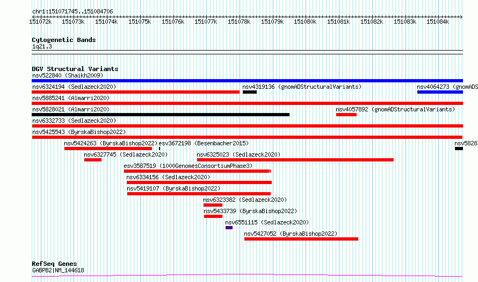This screenshot has width=478, height=282.
Task: Click the esv3587519 (1000GenomesConsortiumPhase3) label
Action: (x=188, y=166)
